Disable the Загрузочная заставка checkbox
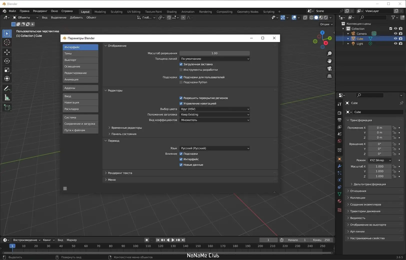 pyautogui.click(x=181, y=64)
